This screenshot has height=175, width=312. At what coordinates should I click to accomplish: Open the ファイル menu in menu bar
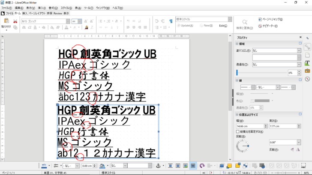coord(6,8)
